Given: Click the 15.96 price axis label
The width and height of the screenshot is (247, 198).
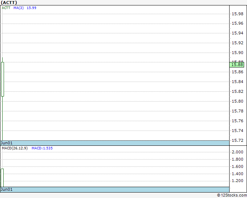Looking at the screenshot, I should click(x=238, y=24).
